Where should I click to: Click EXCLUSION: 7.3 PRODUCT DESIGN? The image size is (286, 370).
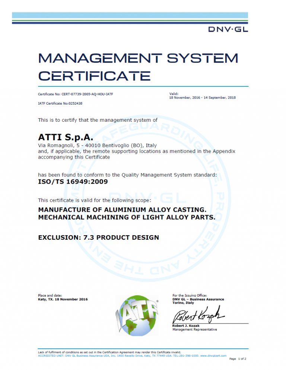click(x=99, y=237)
